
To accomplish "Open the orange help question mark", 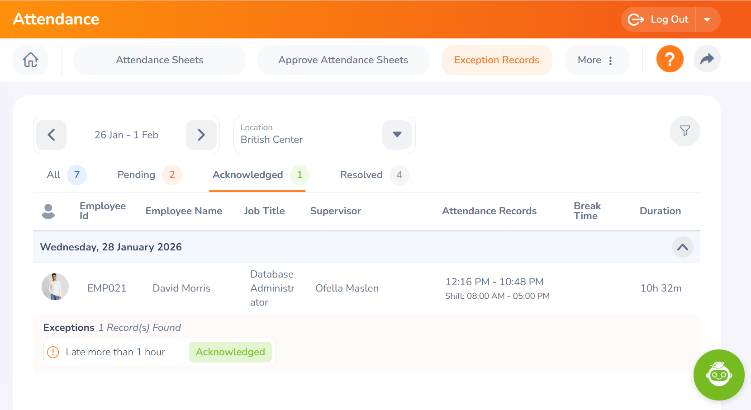I will pyautogui.click(x=670, y=59).
